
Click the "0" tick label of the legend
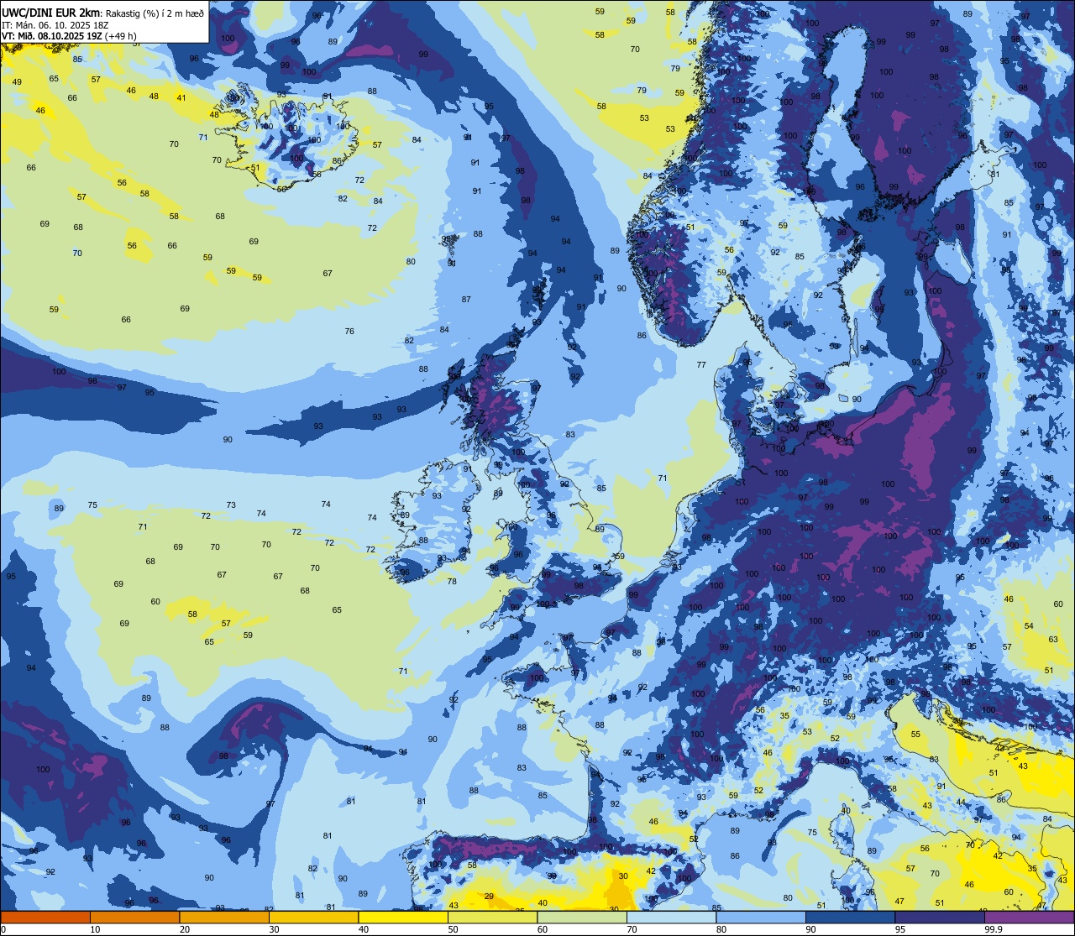pyautogui.click(x=3, y=928)
